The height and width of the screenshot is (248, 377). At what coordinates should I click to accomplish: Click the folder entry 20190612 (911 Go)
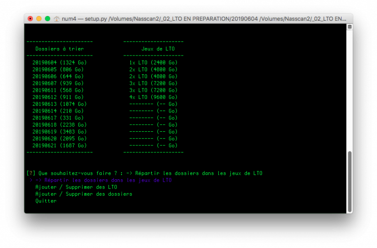point(58,97)
